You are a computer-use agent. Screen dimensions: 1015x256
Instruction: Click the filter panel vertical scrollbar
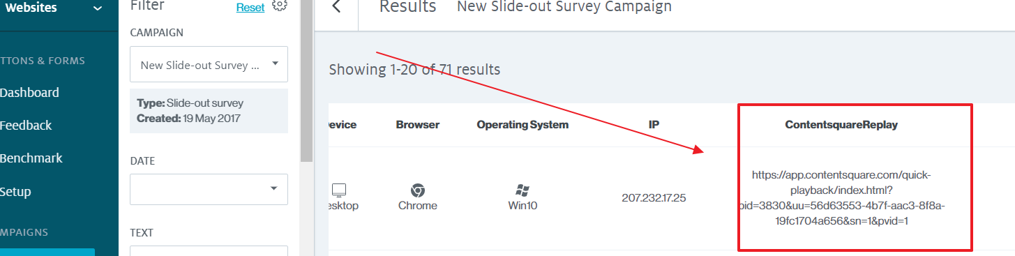pos(306,80)
